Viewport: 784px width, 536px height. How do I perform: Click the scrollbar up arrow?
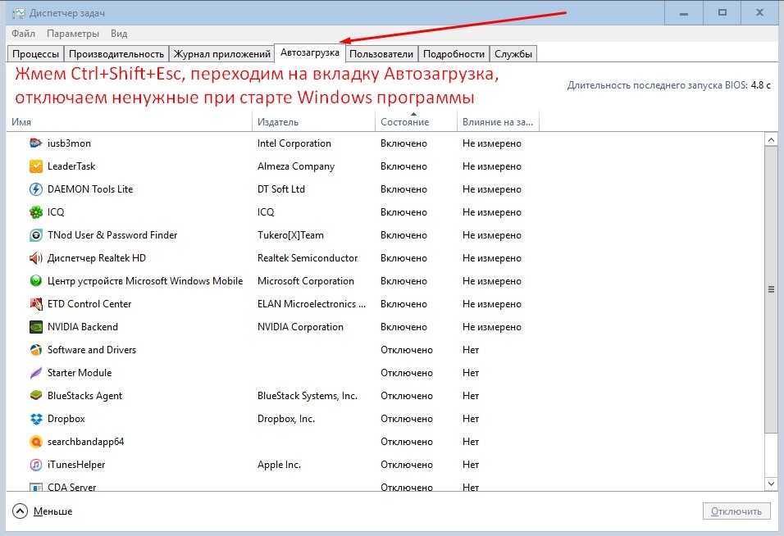pyautogui.click(x=771, y=140)
